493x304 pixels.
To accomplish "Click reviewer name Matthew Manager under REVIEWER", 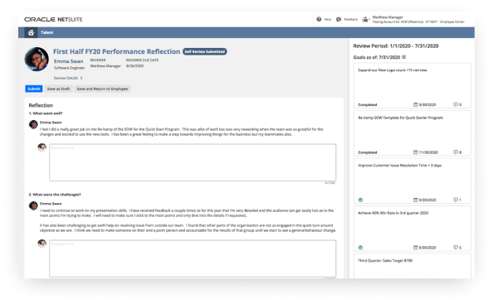I will click(105, 66).
